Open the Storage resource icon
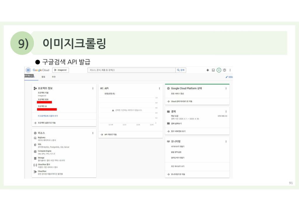The height and width of the screenshot is (211, 299). [x=35, y=158]
